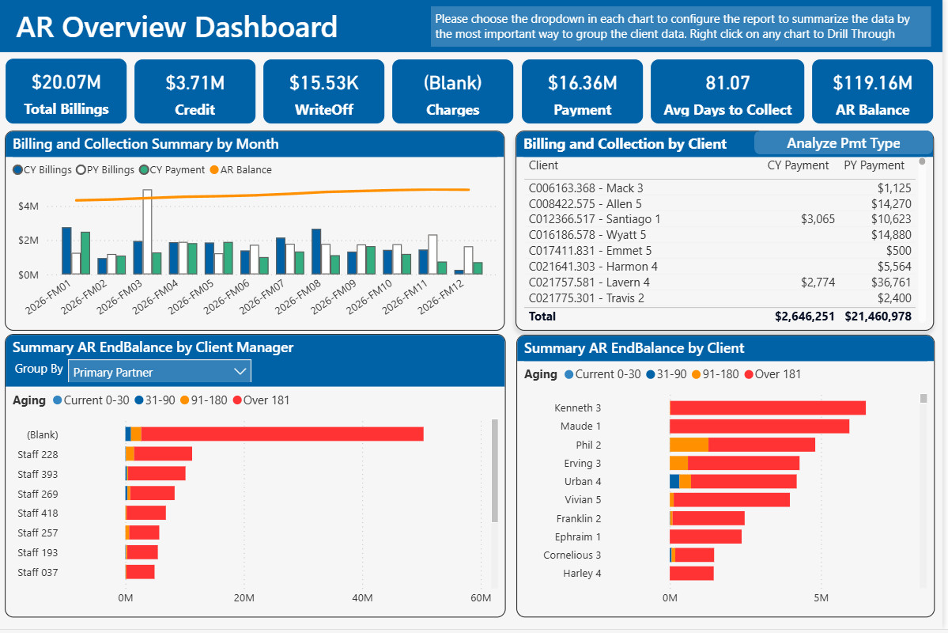This screenshot has height=633, width=948.
Task: Click tall PY Billings bar for 2026-FM03
Action: 148,232
